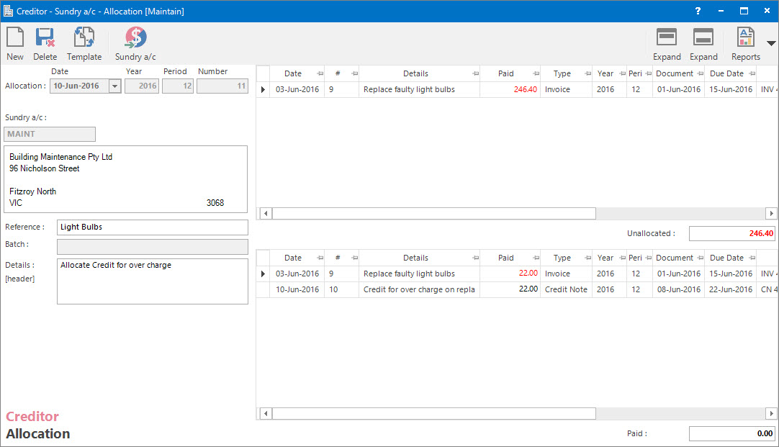Sort upper grid by Paid column header

coord(506,73)
